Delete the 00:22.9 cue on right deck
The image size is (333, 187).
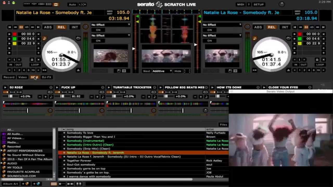pyautogui.click(x=323, y=43)
